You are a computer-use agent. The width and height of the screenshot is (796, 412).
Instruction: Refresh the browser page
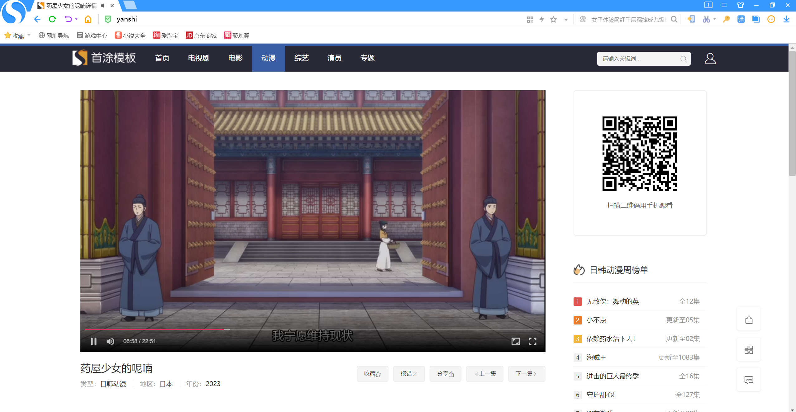pyautogui.click(x=52, y=19)
